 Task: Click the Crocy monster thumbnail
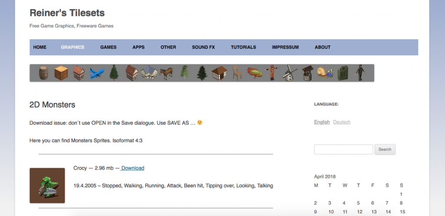[47, 186]
